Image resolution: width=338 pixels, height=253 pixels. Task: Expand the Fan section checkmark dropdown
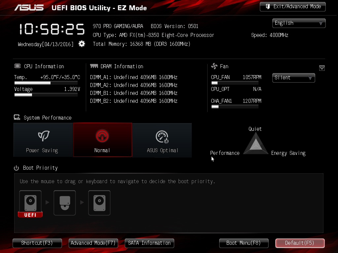point(322,68)
